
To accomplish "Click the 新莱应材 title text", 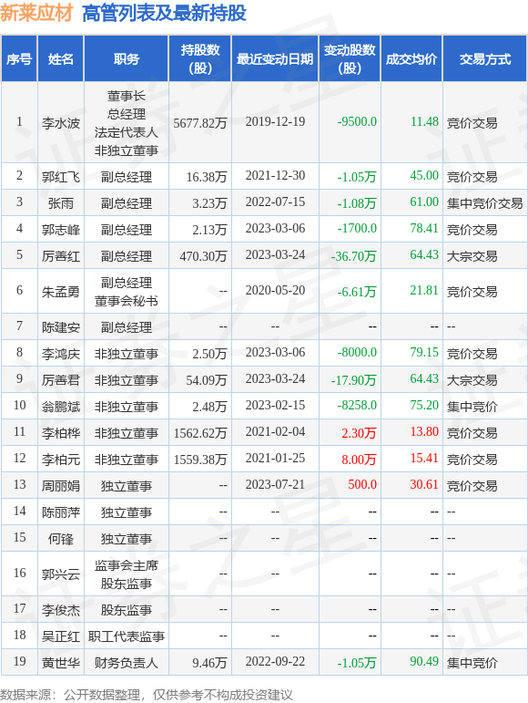I will [36, 13].
